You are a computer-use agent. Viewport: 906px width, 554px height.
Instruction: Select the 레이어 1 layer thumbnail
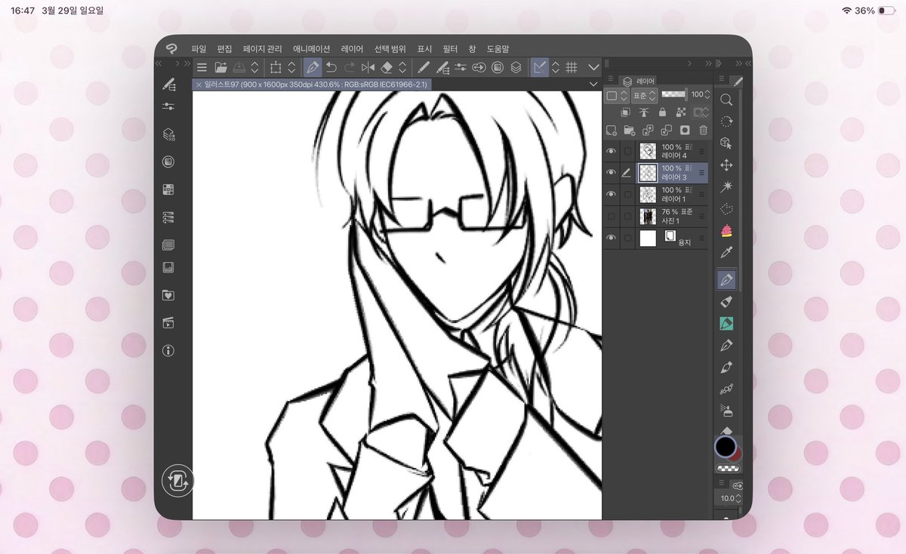647,195
